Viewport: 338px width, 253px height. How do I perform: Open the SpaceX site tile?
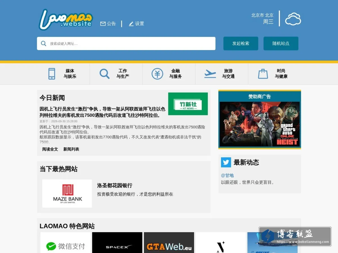(117, 243)
